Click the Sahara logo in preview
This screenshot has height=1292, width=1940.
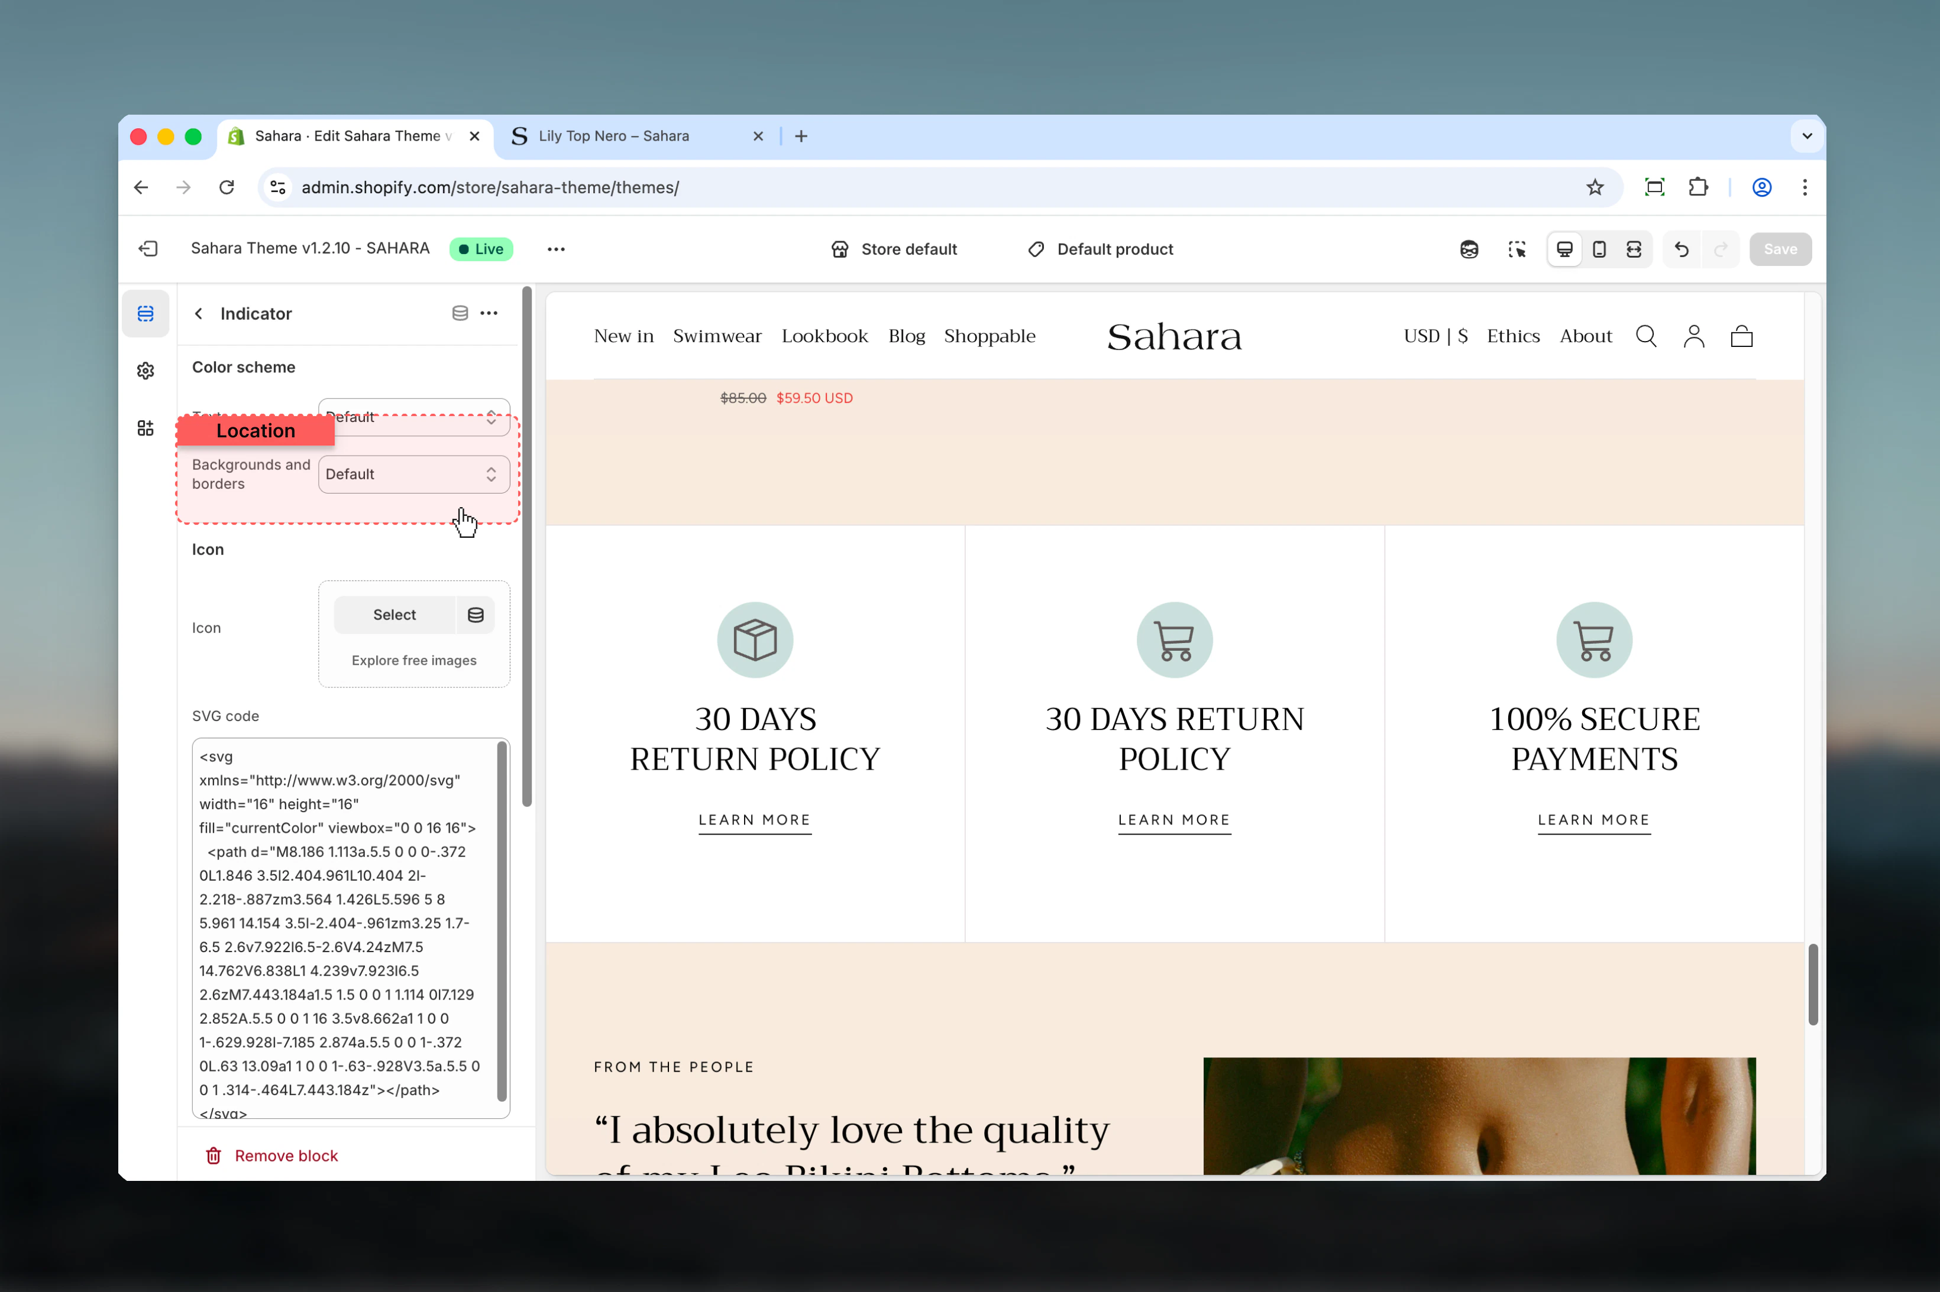click(1174, 336)
